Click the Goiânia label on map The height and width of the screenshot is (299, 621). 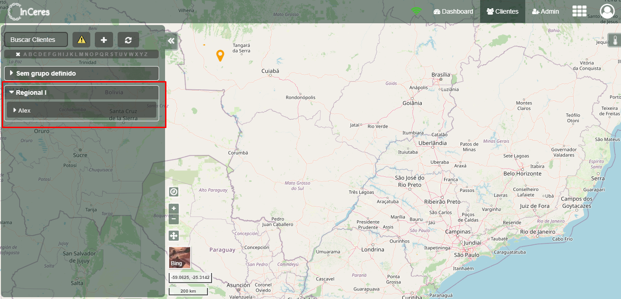point(412,103)
